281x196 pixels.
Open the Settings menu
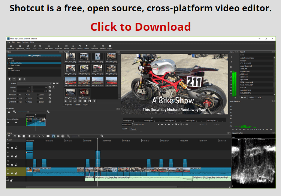(25, 42)
